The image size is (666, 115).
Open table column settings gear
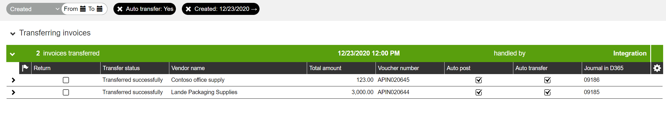(x=657, y=68)
